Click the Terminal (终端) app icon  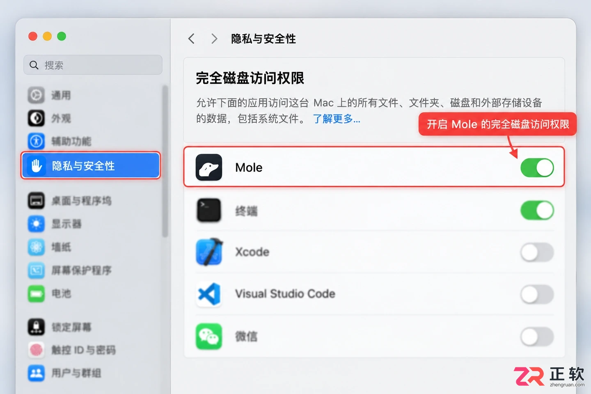click(x=209, y=211)
